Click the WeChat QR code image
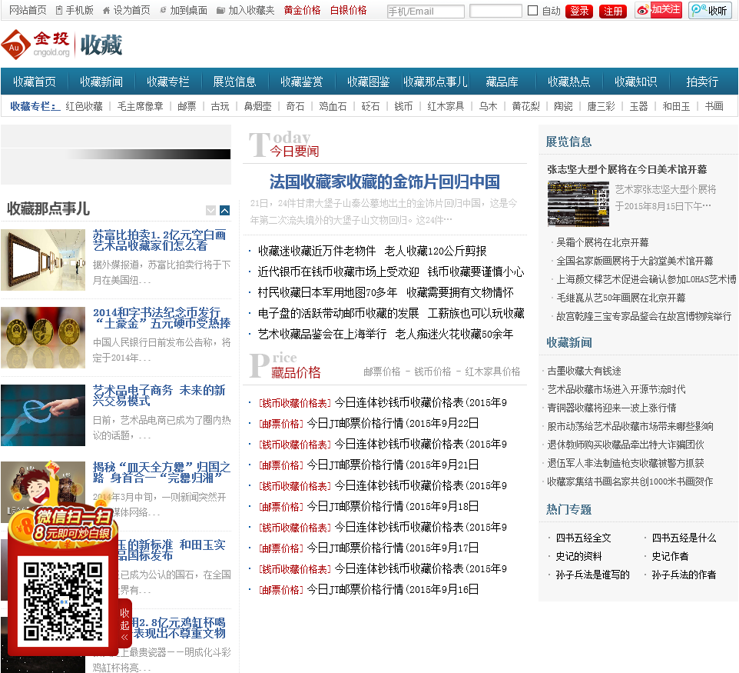 tap(63, 601)
